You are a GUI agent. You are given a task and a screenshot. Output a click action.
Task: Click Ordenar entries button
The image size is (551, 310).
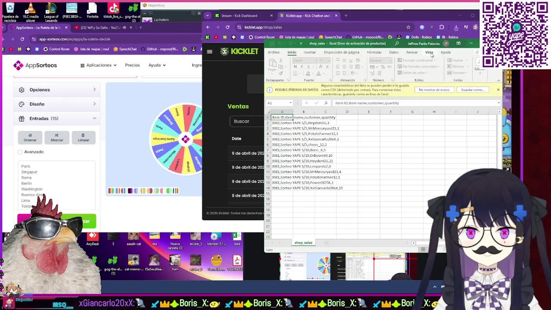coord(30,137)
